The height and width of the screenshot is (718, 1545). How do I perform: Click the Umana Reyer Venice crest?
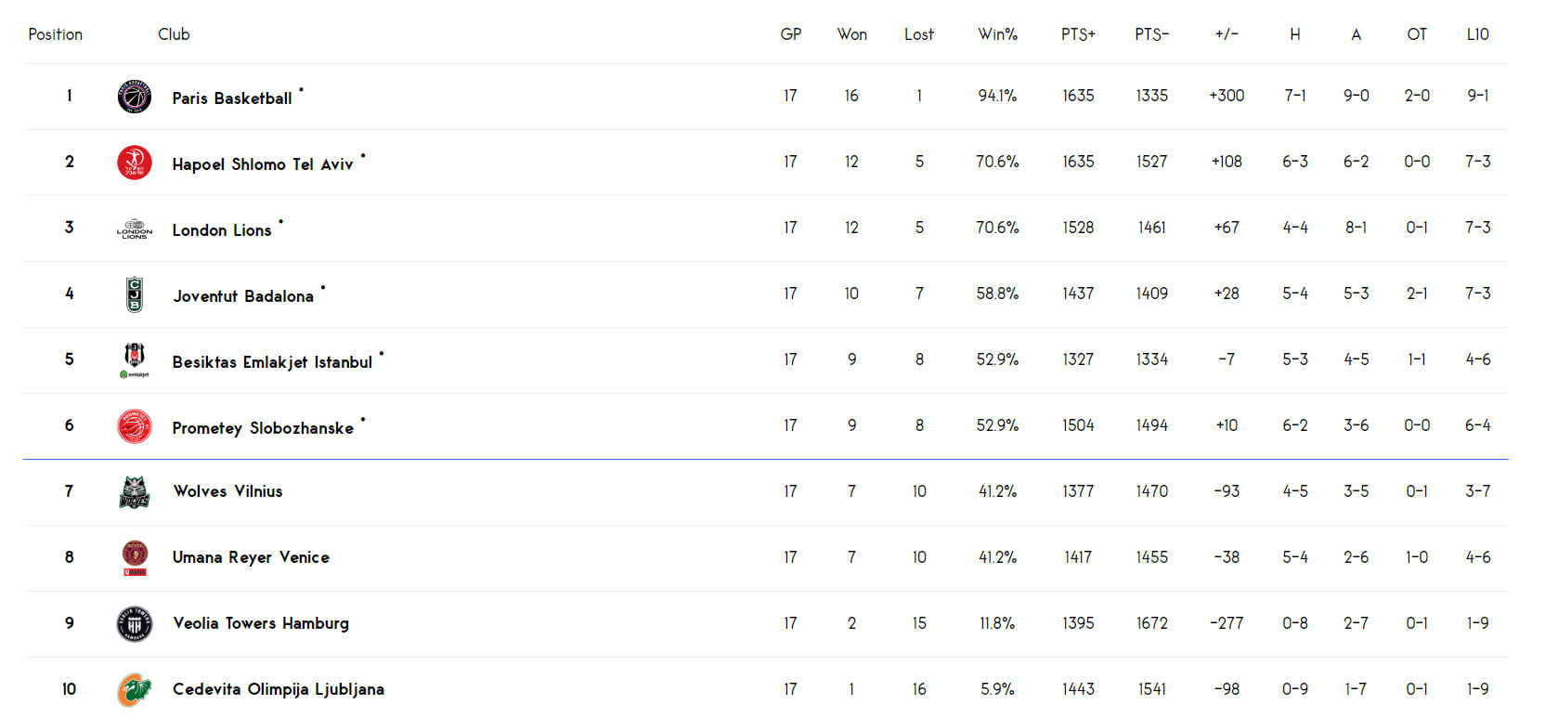click(135, 558)
